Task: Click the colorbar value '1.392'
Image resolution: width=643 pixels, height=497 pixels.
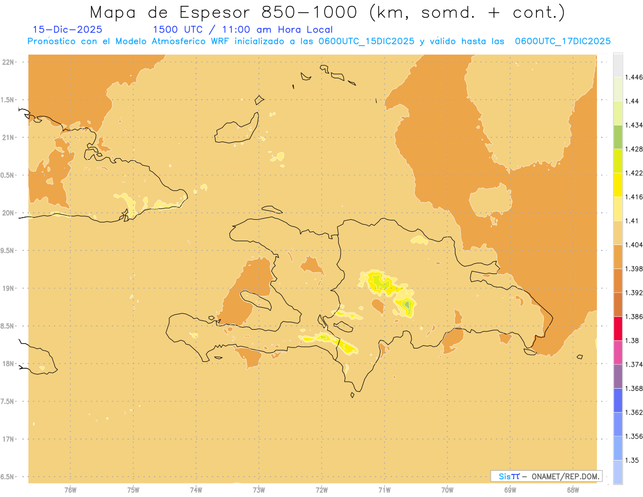Action: 635,293
